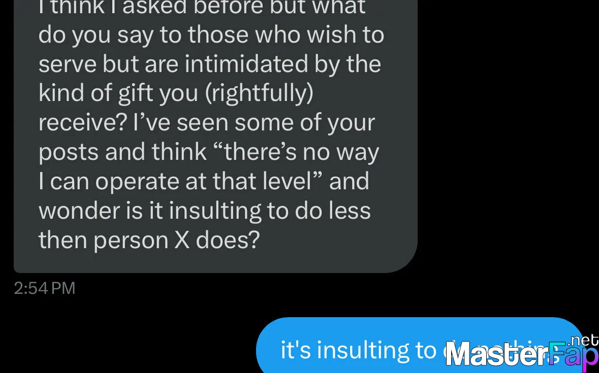Click the gray received message bubble
Viewport: 599px width, 373px height.
(215, 136)
